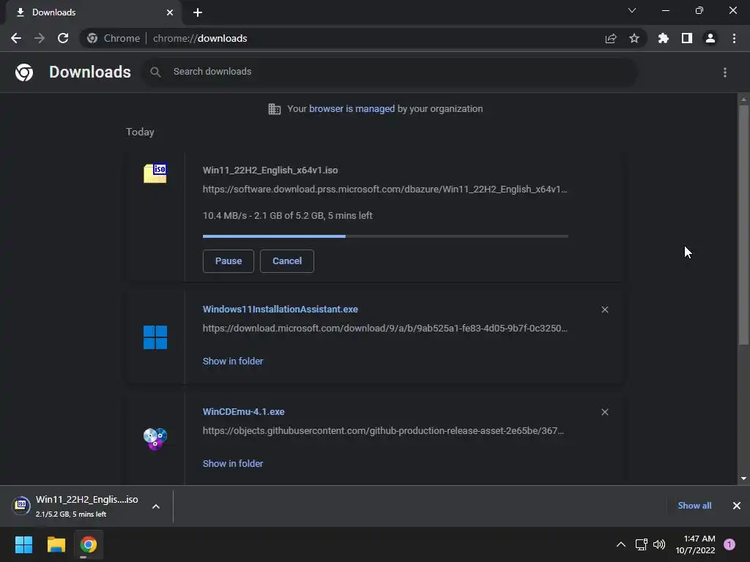Image resolution: width=750 pixels, height=562 pixels.
Task: Click the browser forward arrow
Action: [x=40, y=38]
